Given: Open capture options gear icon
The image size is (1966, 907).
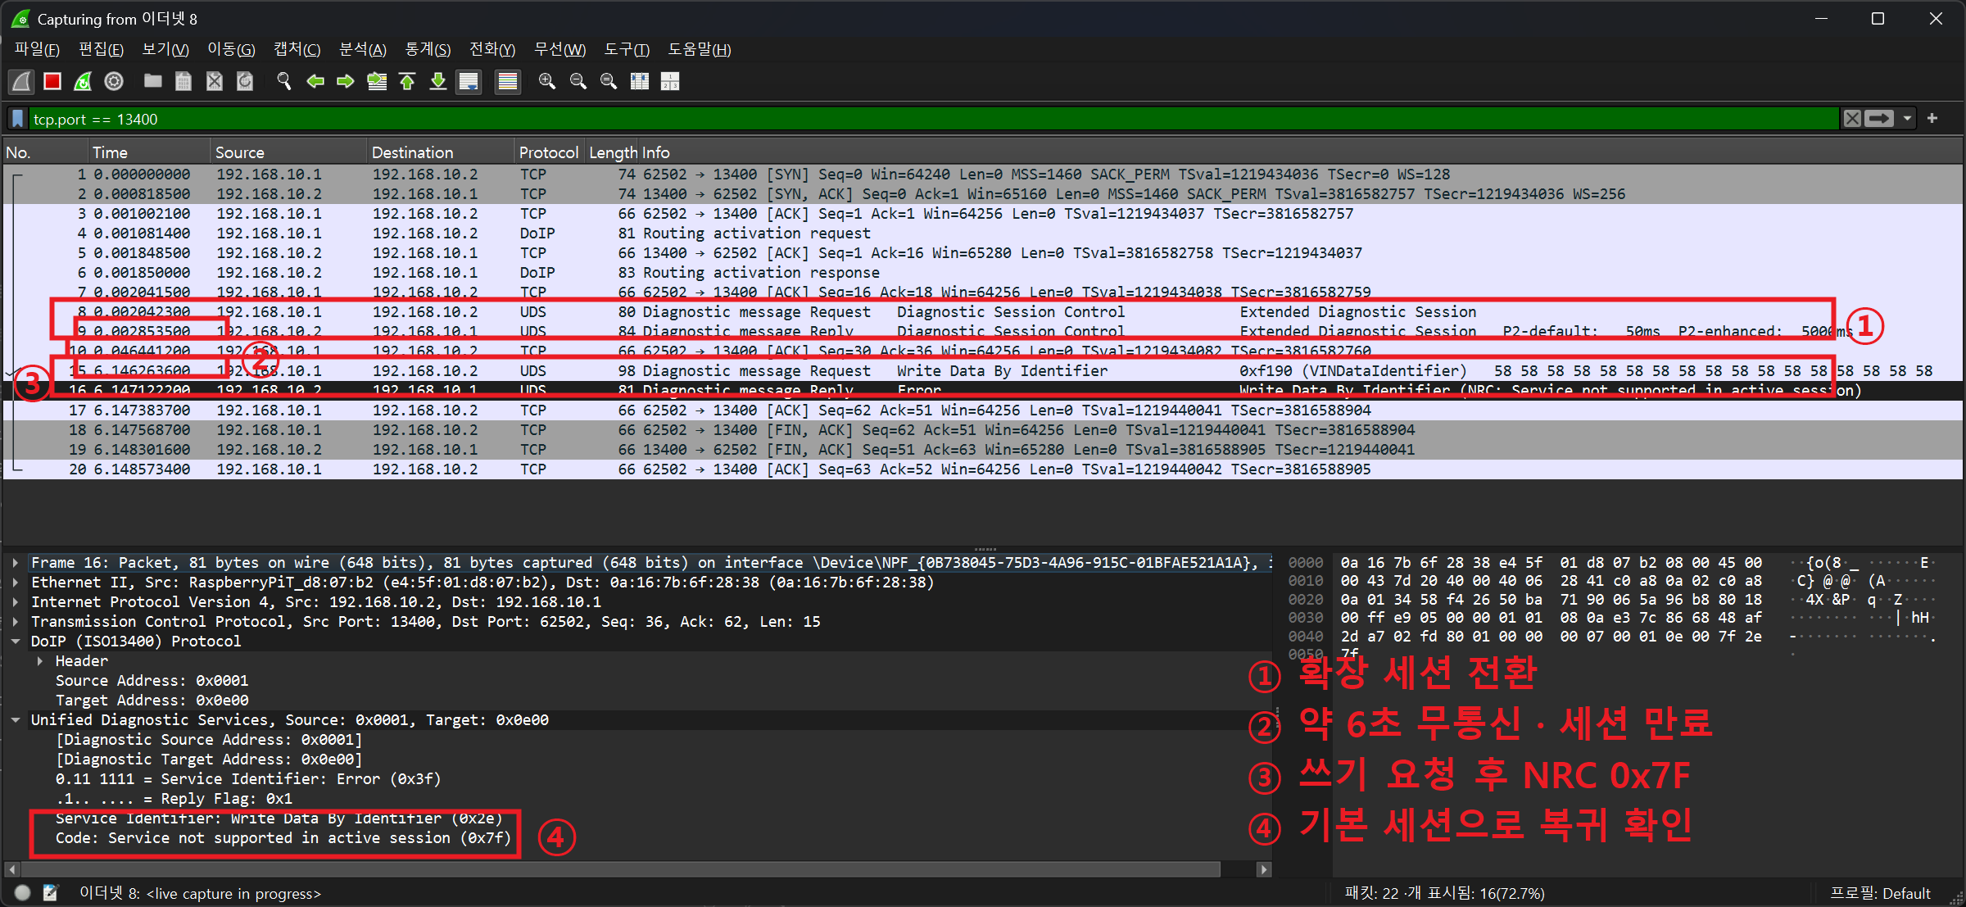Looking at the screenshot, I should click(114, 81).
